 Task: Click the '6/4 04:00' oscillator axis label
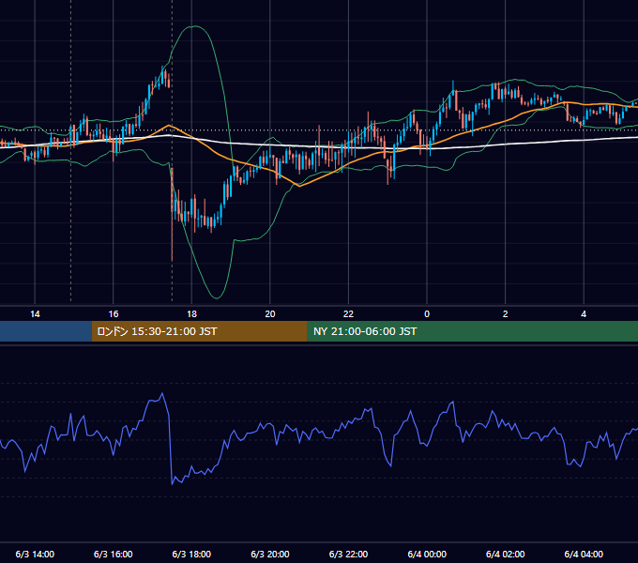(x=584, y=554)
